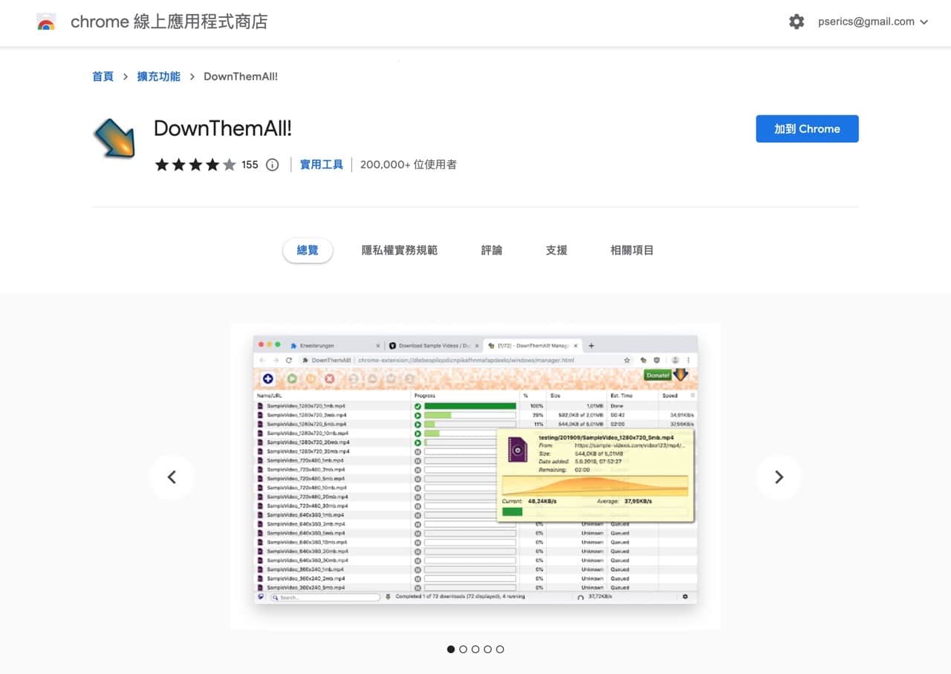The height and width of the screenshot is (674, 951).
Task: Click the DownThemAll! breadcrumb text
Action: [x=241, y=76]
